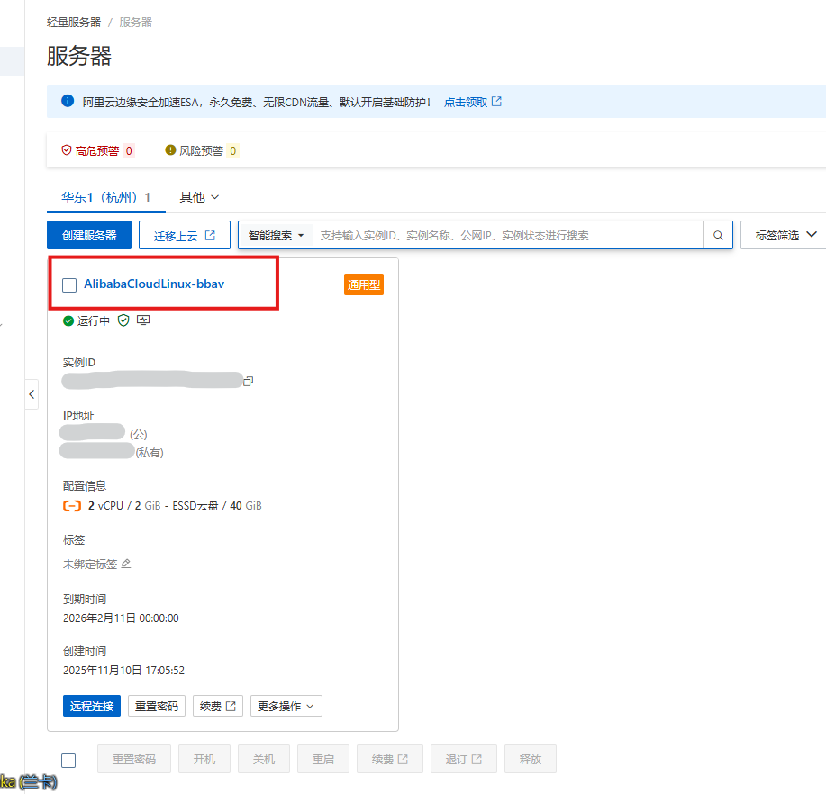Select the AlibabaCloudLinux-bbav server checkbox

click(x=69, y=285)
